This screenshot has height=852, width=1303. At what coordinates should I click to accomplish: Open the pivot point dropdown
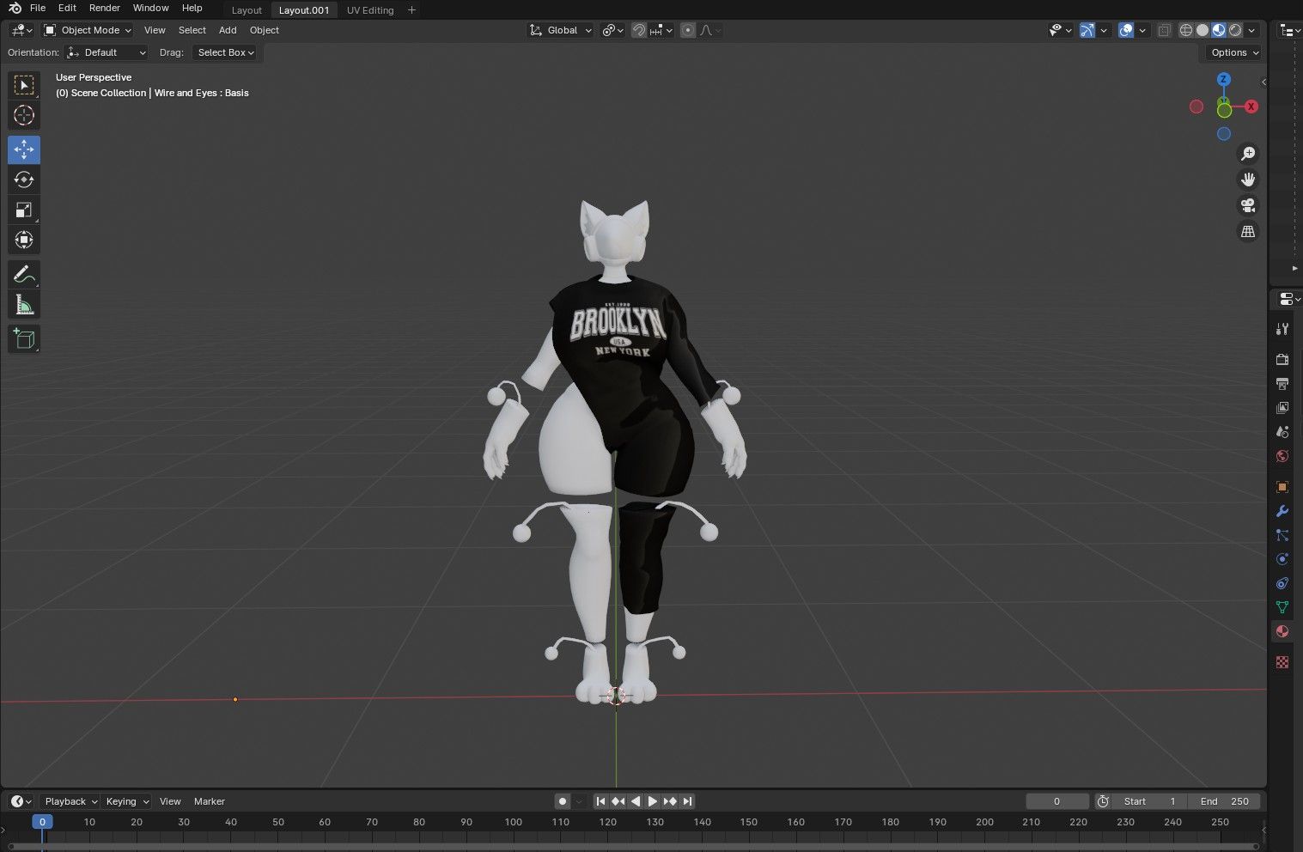612,30
